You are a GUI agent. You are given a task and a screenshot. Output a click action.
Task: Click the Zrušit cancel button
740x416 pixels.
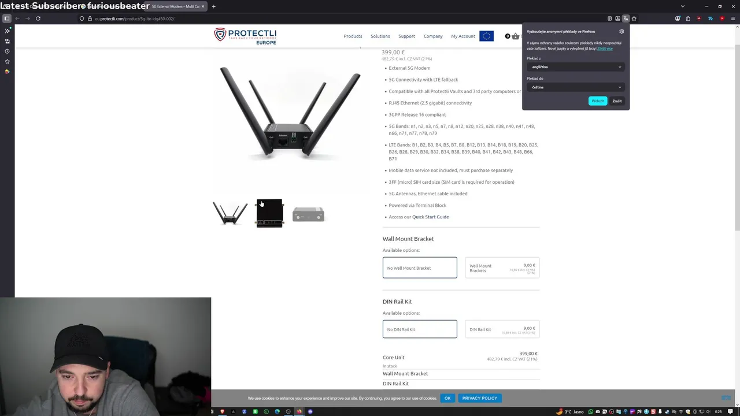pos(617,101)
